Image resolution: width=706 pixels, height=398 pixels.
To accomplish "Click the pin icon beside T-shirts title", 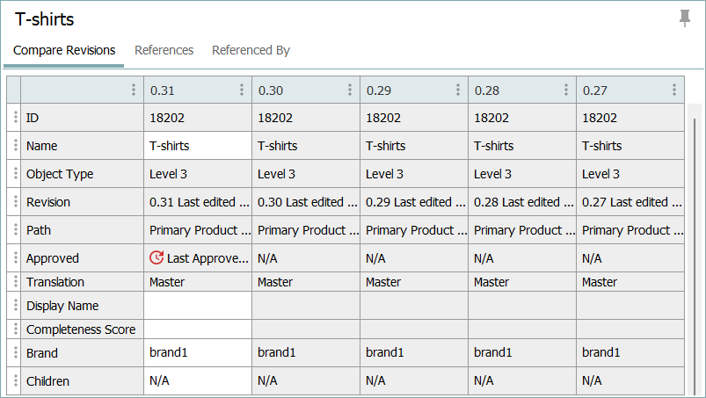I will click(x=685, y=19).
